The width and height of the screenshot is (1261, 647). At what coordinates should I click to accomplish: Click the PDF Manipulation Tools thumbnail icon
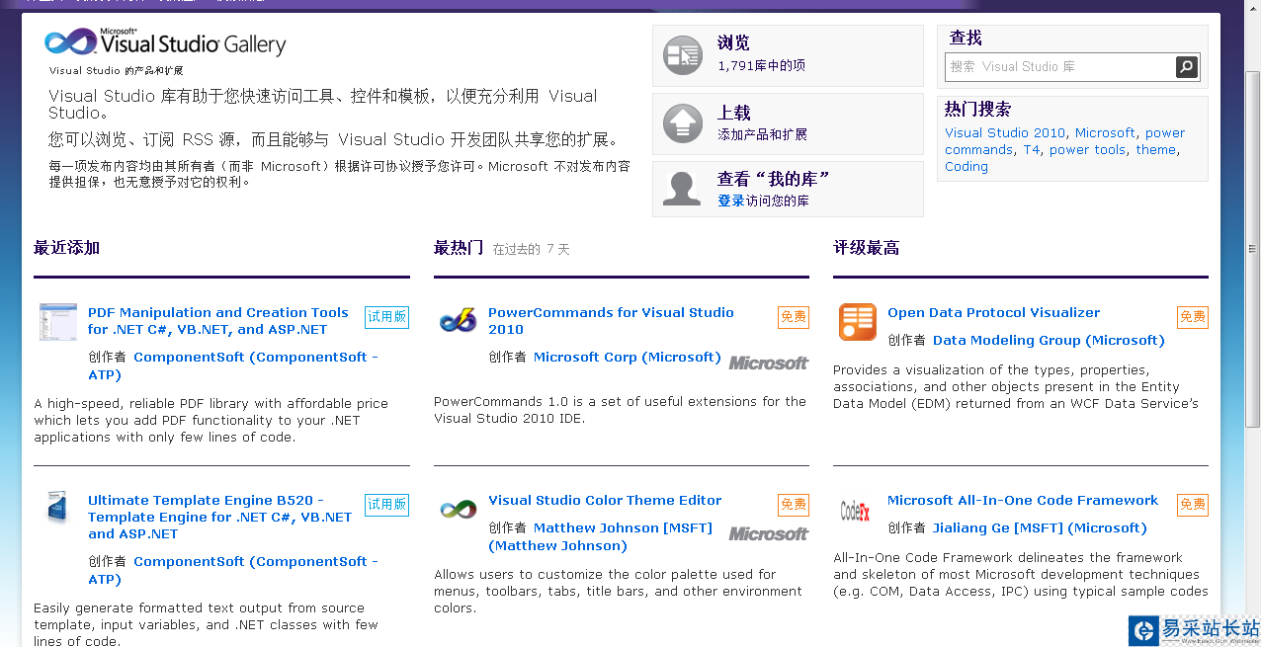[x=58, y=322]
